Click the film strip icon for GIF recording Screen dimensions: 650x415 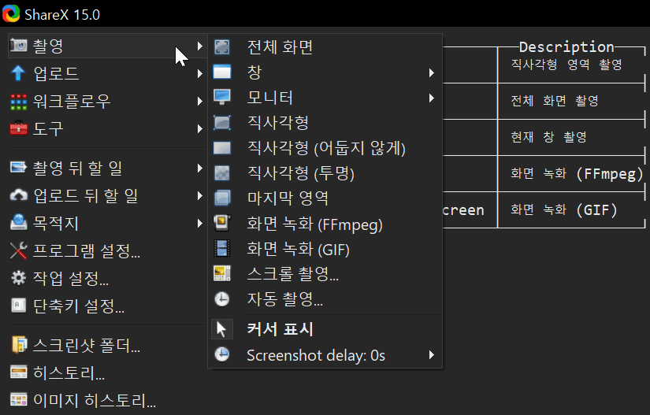(x=221, y=249)
